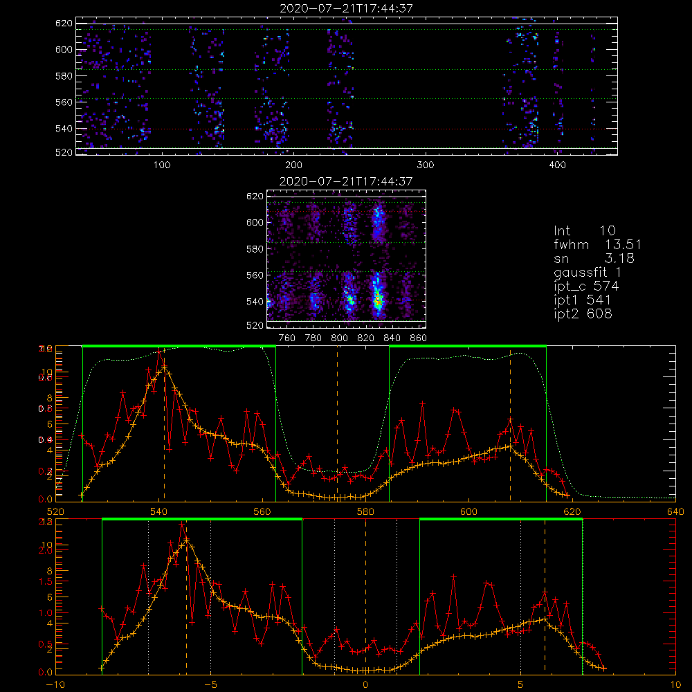Screen dimensions: 692x692
Task: Click the x-axis label 200 of top image
Action: point(293,165)
